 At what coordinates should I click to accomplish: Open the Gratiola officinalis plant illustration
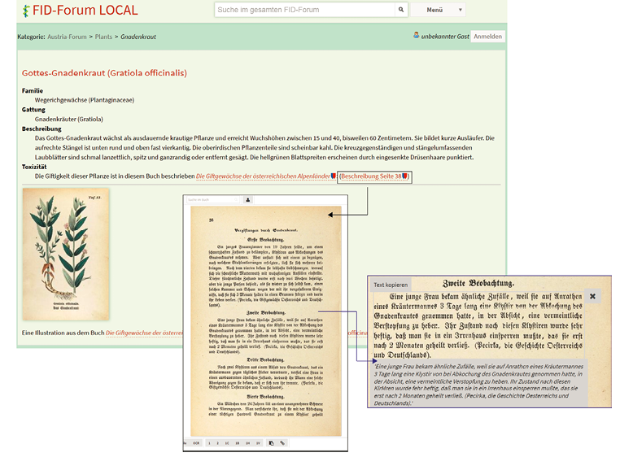click(66, 255)
